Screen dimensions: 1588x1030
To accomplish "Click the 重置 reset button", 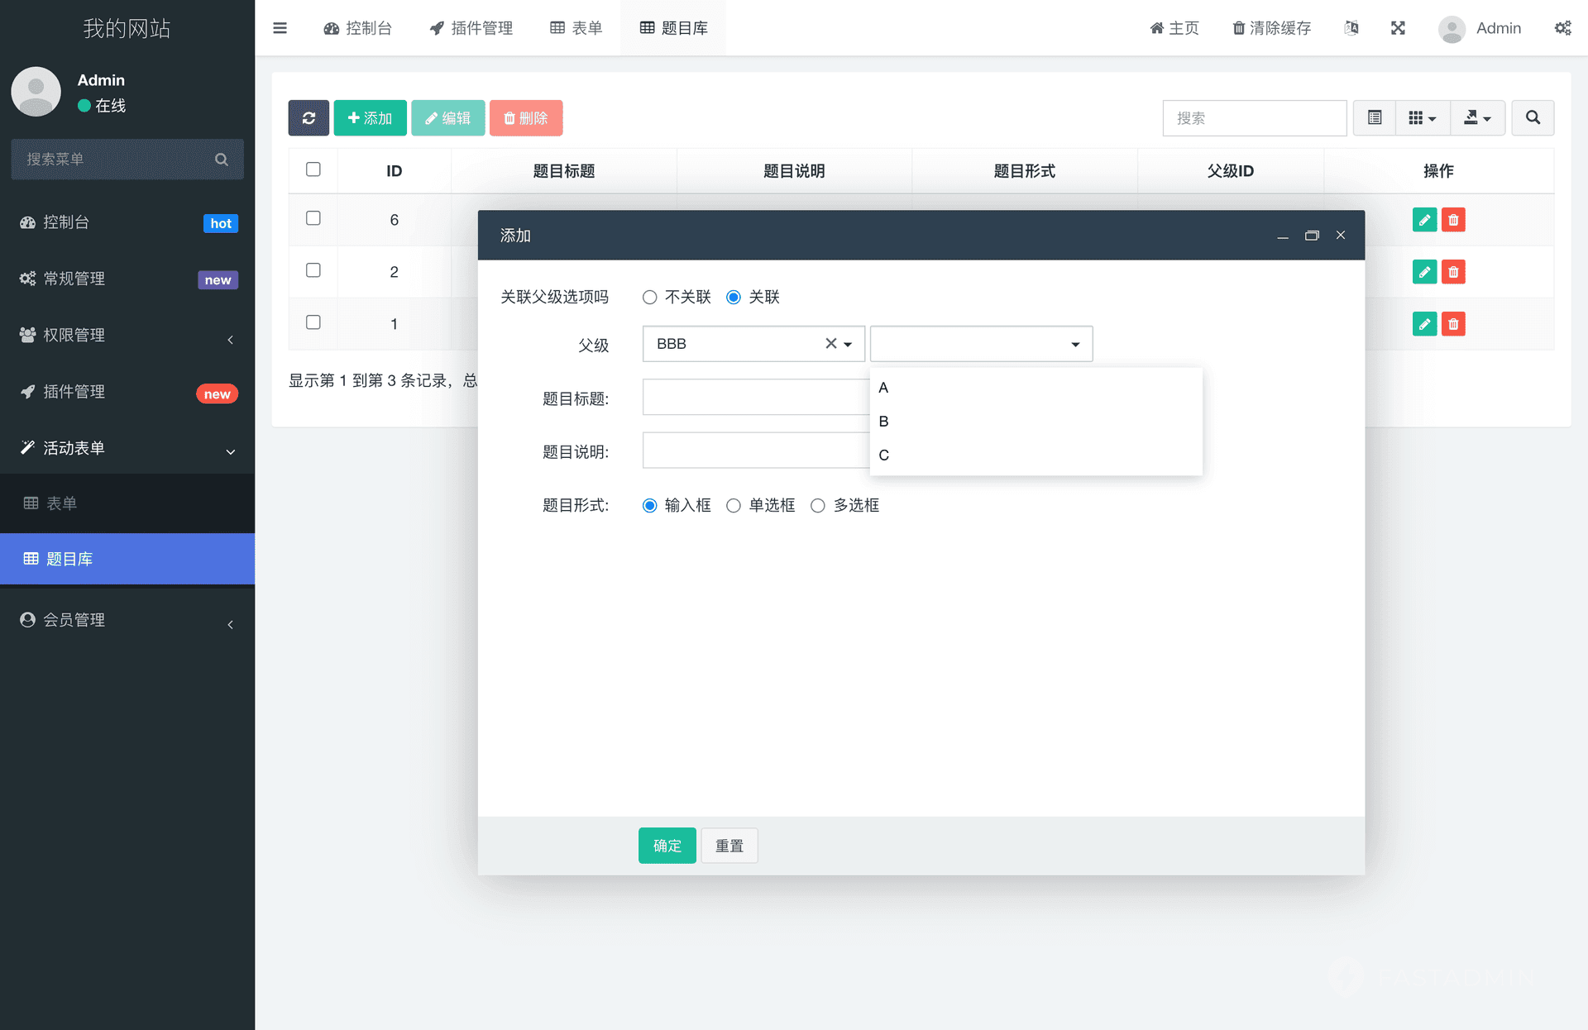I will (x=729, y=846).
